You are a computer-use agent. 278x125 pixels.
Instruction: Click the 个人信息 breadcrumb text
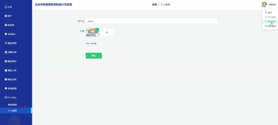point(165,4)
